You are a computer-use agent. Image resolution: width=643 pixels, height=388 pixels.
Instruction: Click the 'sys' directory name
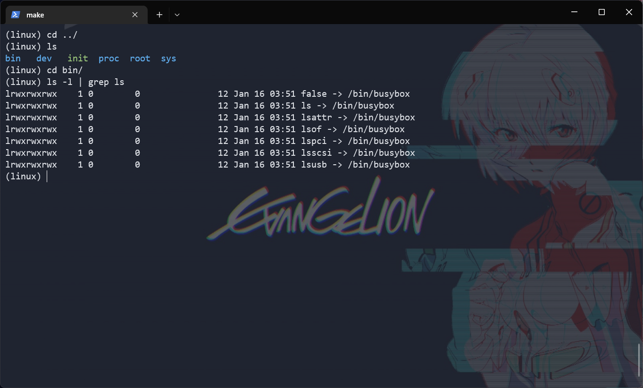point(168,59)
